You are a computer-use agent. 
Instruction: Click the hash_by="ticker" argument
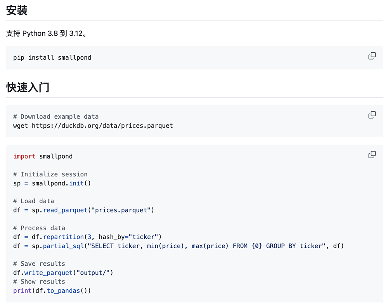(128, 237)
